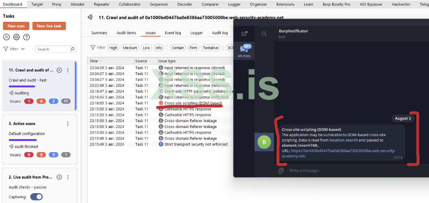Image resolution: width=429 pixels, height=203 pixels.
Task: Click the search magnifier icon in the Tasks search box
Action: [x=72, y=49]
